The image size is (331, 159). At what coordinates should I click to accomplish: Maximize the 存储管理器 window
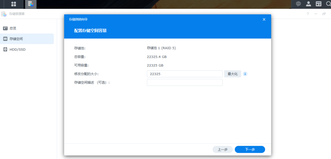click(324, 14)
